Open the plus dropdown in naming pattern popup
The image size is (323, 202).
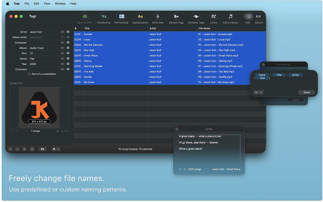258,92
